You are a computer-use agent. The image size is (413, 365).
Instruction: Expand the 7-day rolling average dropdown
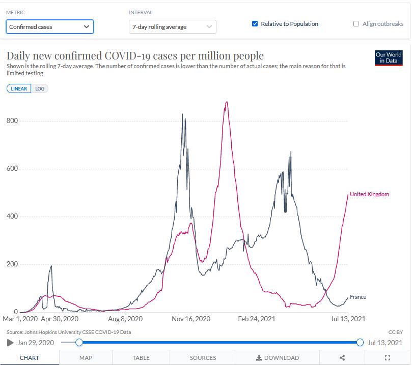173,27
